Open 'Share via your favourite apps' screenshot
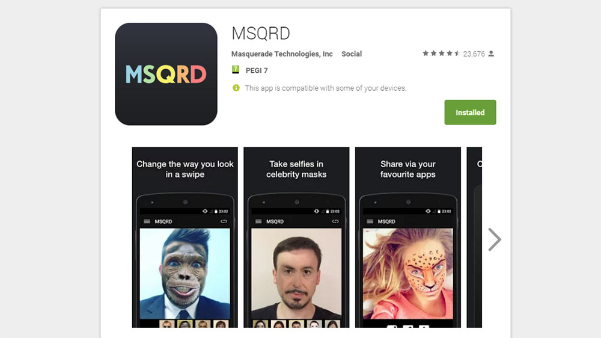Screen dimensions: 601x338 tap(408, 237)
